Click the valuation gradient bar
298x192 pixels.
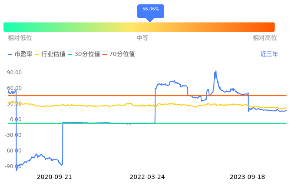[139, 27]
